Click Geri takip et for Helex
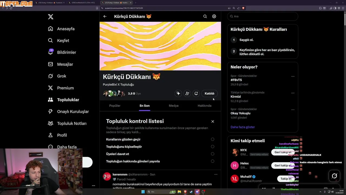This screenshot has height=195, width=346. coord(283,165)
